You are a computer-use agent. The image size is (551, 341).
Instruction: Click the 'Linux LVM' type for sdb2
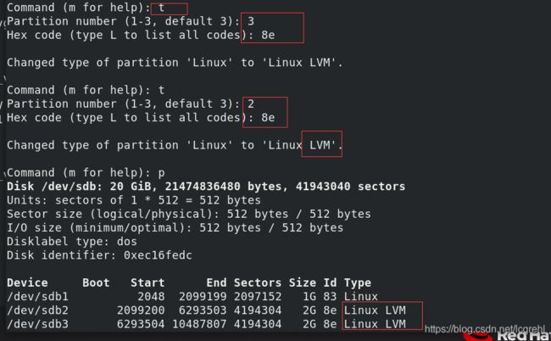tap(375, 310)
